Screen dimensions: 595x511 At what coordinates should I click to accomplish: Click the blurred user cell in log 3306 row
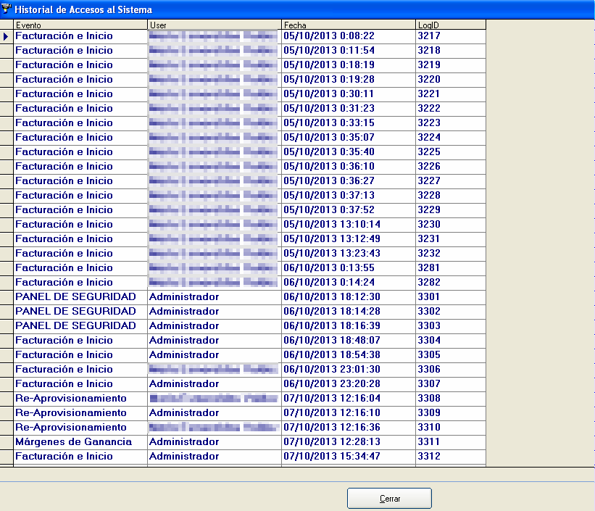point(214,370)
